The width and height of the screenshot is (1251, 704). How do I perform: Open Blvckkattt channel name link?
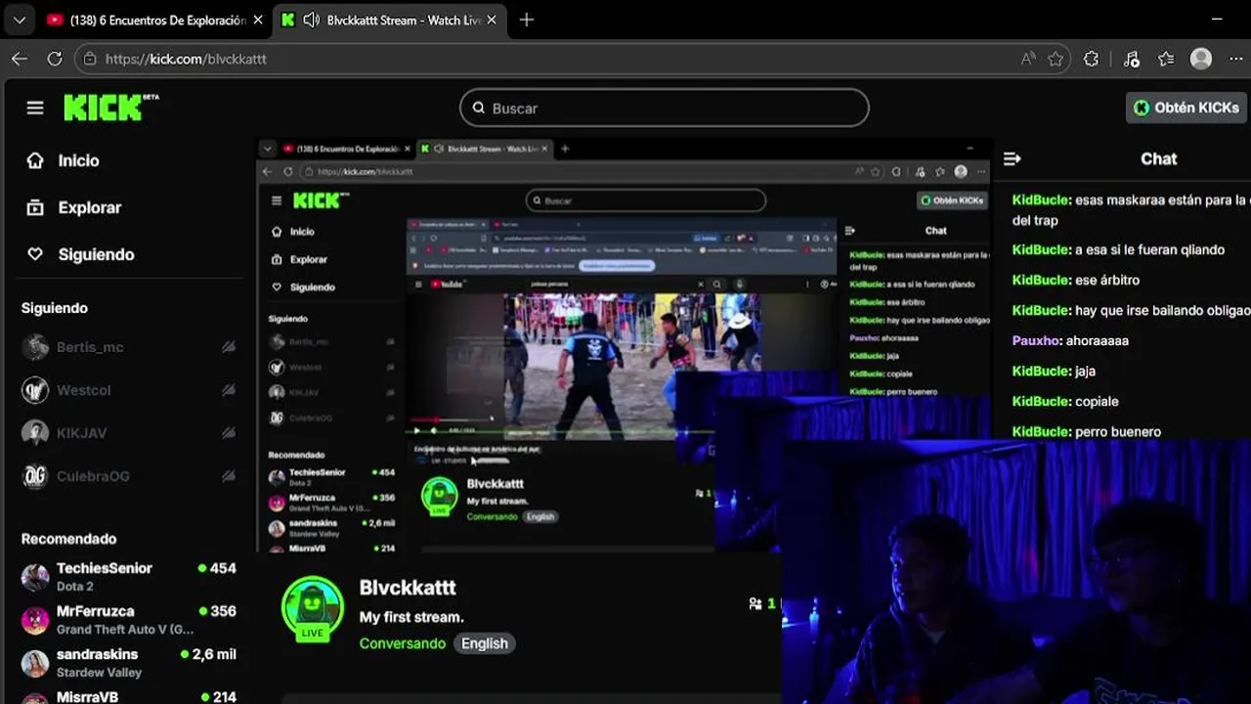408,588
